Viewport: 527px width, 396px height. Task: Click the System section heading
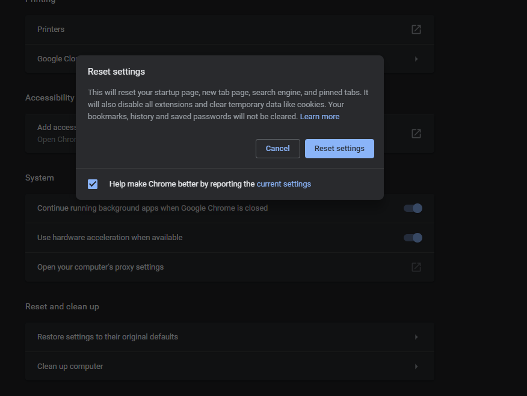[40, 178]
